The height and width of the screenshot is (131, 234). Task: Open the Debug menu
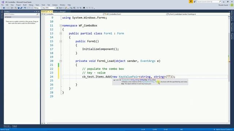31,5
